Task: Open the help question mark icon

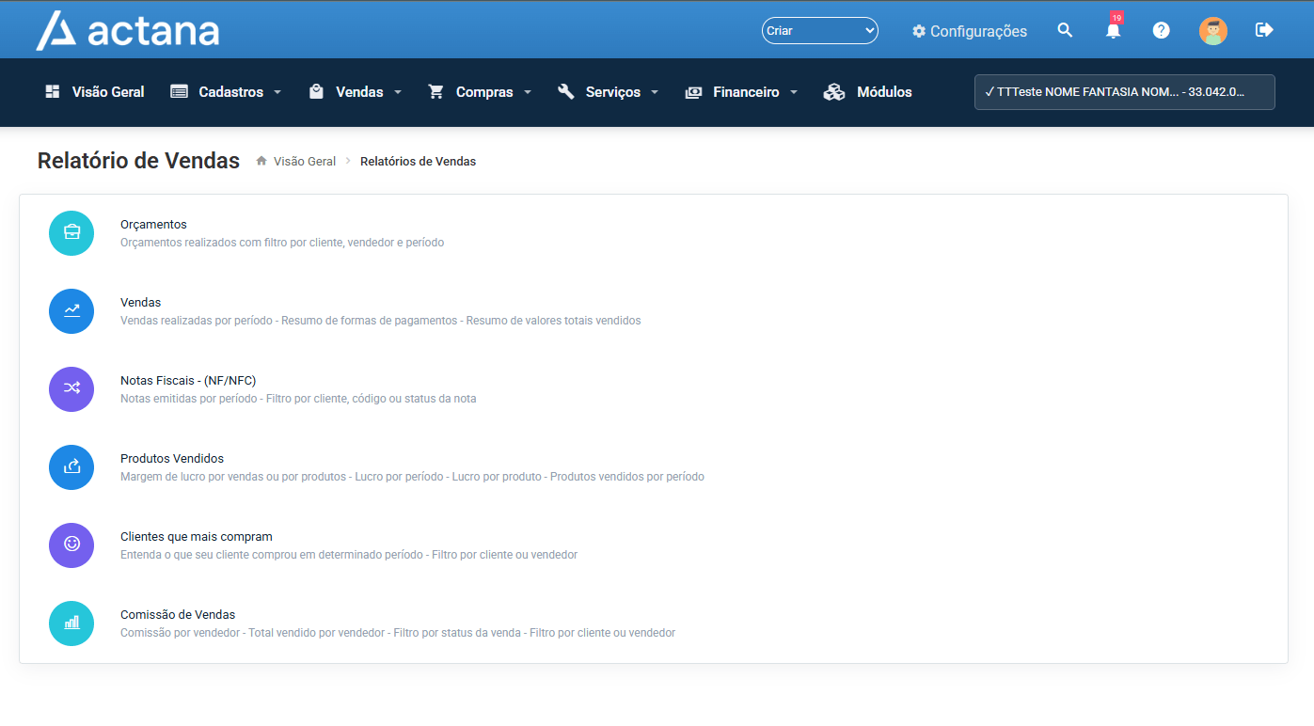Action: click(1162, 30)
